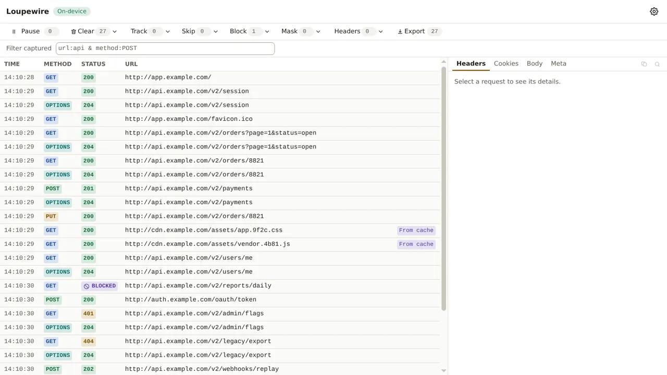Select the OPTIONS /v2/legacy/export request
The width and height of the screenshot is (667, 375).
click(220, 355)
